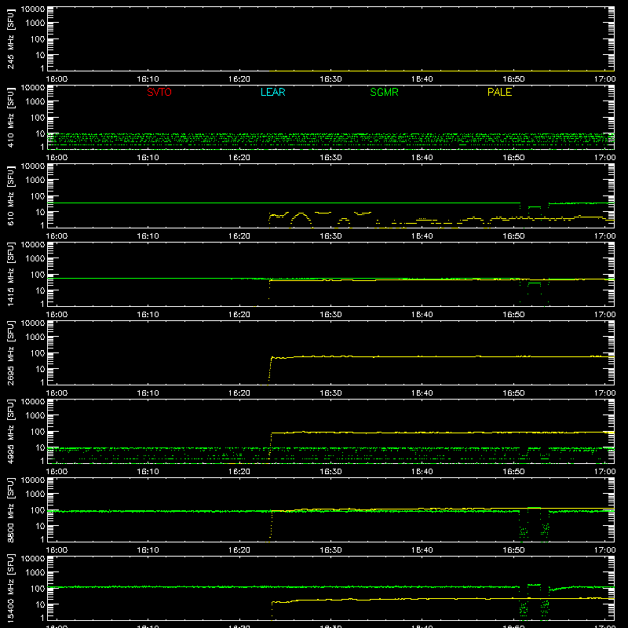Select the 15400 MHz [SFU] axis label
The width and height of the screenshot is (628, 628).
tap(11, 588)
